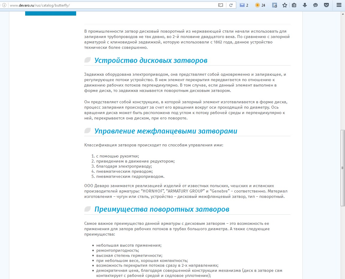Click list item 'благодаря электроприводу;'

[124, 166]
